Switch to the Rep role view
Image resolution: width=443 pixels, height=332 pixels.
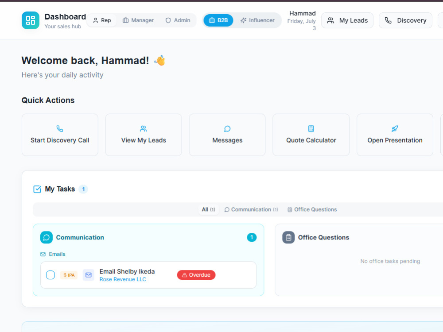(x=102, y=20)
